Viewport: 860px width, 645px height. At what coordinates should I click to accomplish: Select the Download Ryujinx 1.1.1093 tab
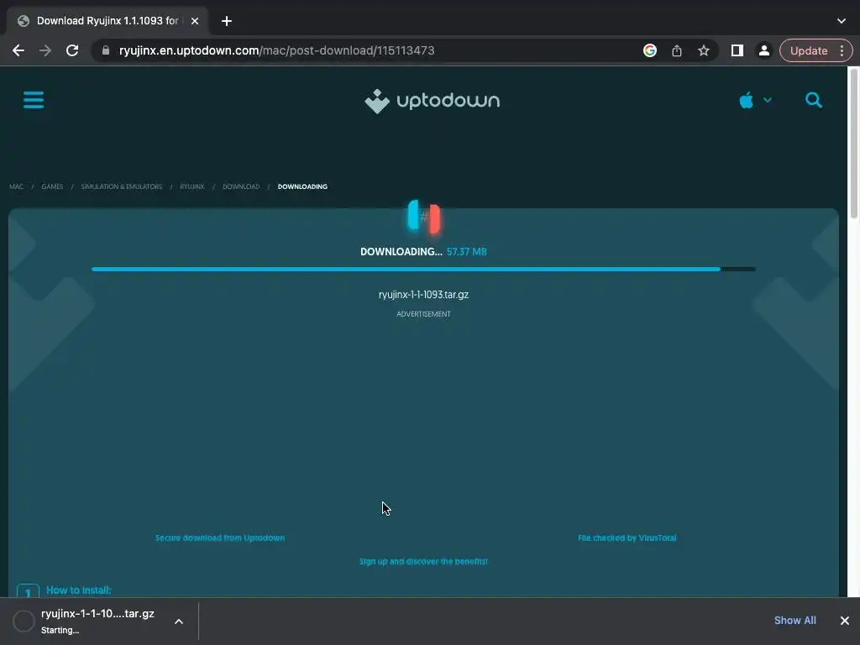[x=107, y=21]
